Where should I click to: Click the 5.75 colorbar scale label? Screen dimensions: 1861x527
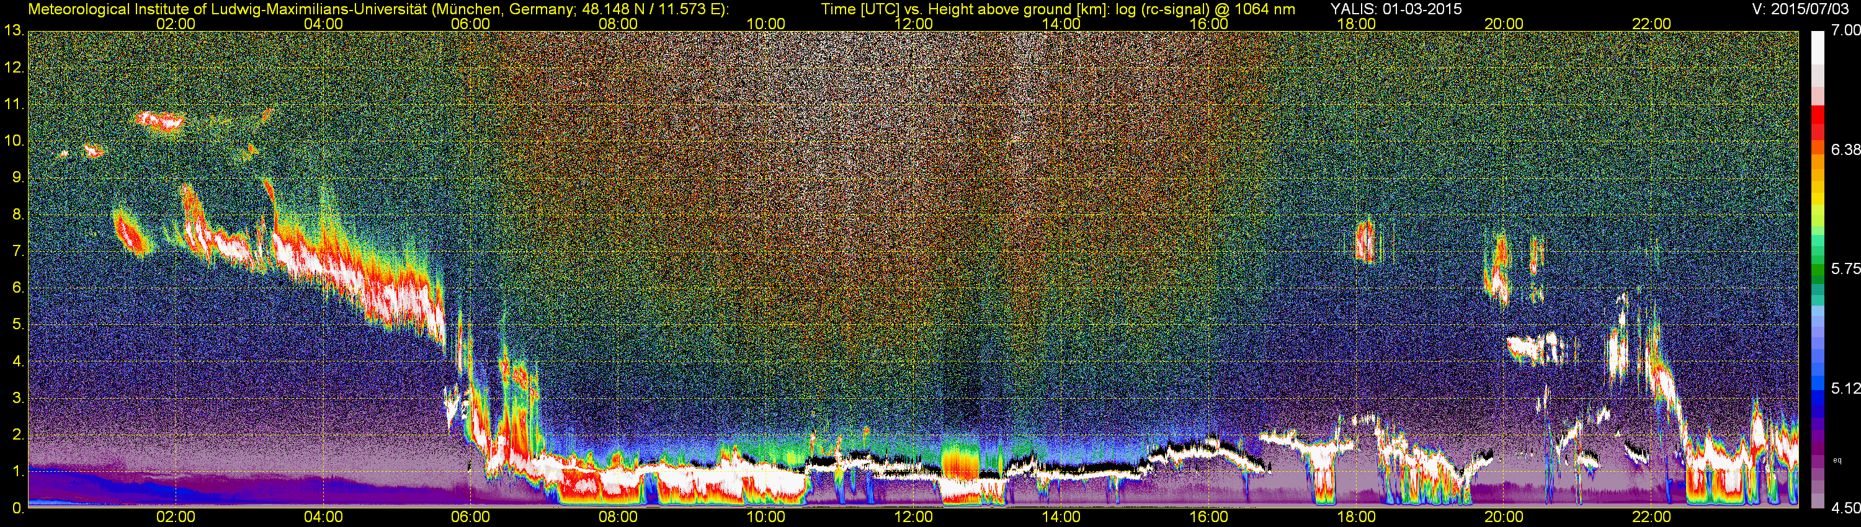click(x=1845, y=268)
